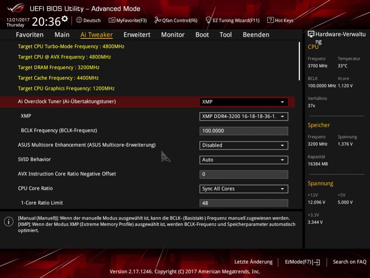
Task: Open the Boot tab
Action: [x=202, y=35]
